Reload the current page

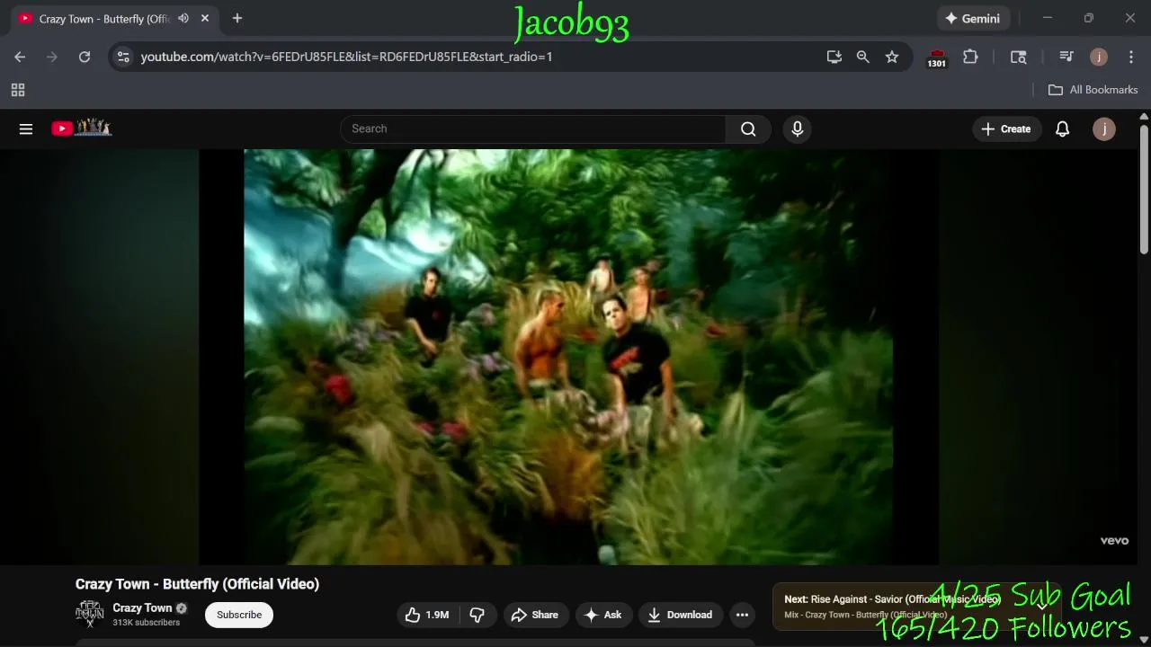pos(85,57)
